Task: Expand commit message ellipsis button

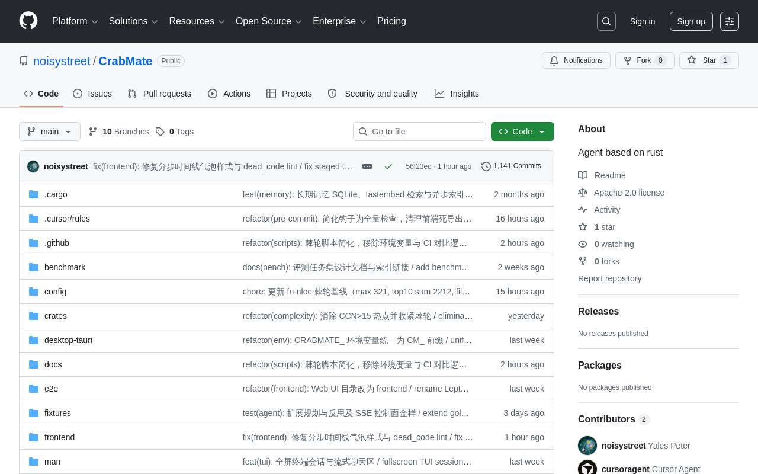Action: [x=367, y=166]
